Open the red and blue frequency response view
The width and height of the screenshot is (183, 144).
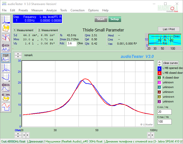pos(6,38)
